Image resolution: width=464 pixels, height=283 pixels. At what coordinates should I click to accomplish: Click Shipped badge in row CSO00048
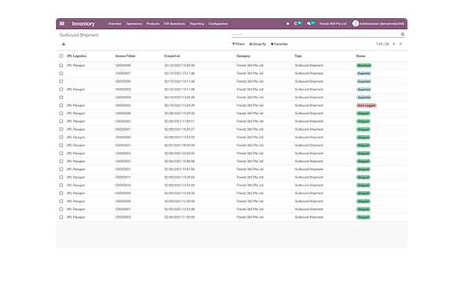pos(363,113)
